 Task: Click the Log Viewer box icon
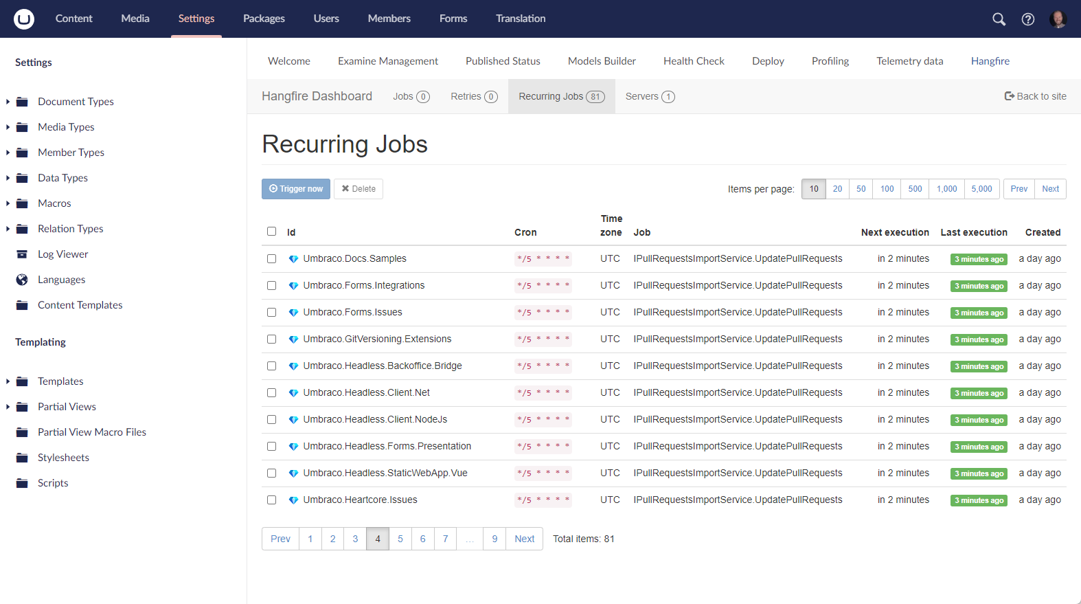tap(22, 254)
